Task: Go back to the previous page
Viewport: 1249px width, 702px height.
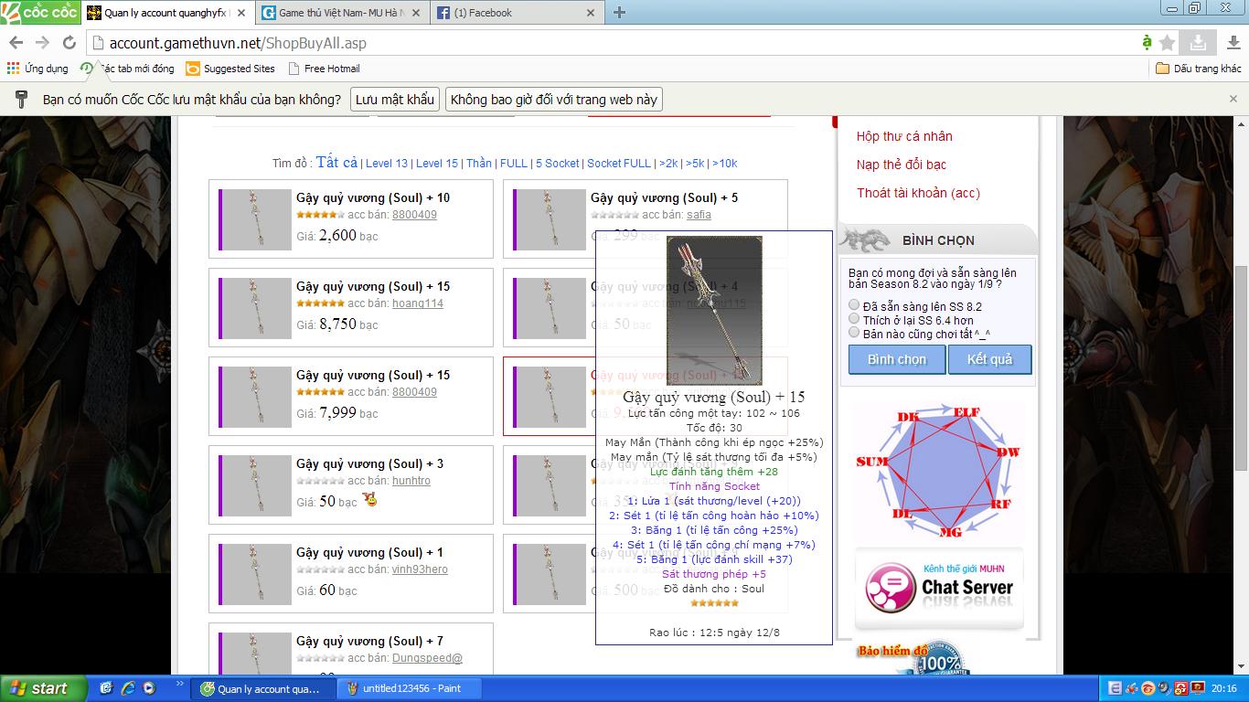Action: [x=16, y=43]
